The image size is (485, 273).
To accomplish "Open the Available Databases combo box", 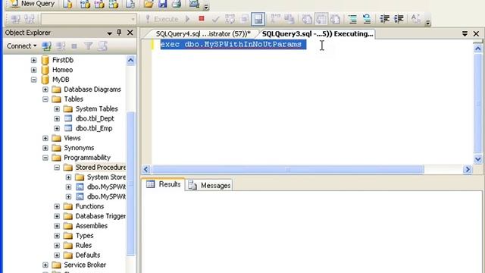I will click(89, 19).
